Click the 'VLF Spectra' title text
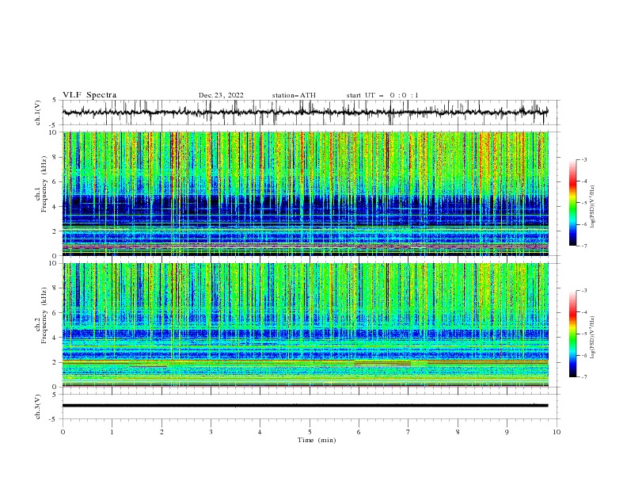The height and width of the screenshot is (485, 627). coord(89,95)
